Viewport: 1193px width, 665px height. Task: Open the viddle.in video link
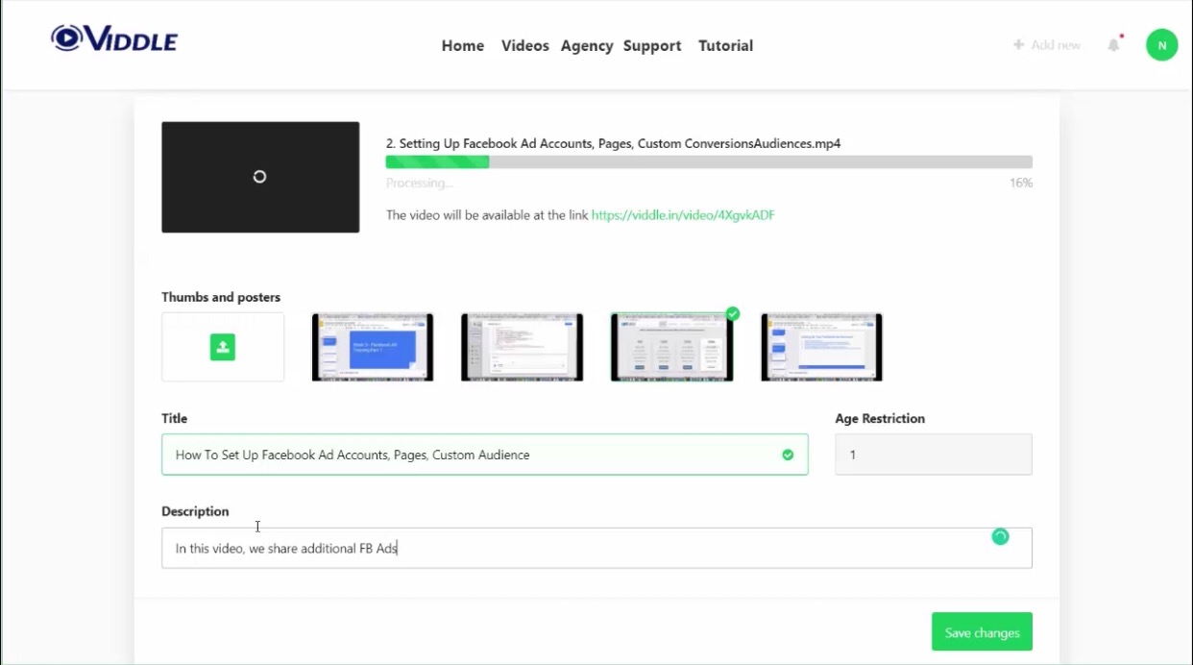click(683, 215)
